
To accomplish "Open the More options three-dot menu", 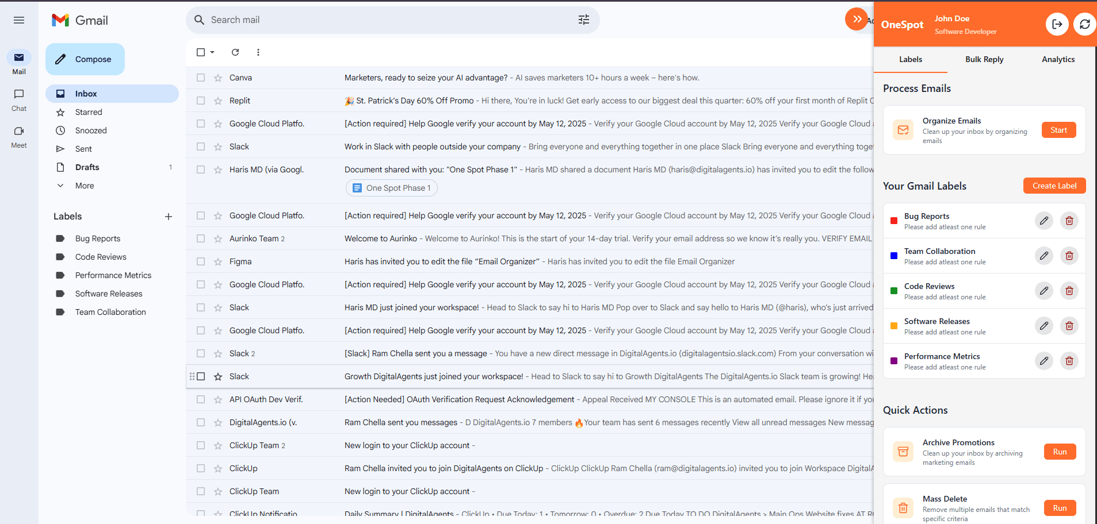I will click(258, 52).
